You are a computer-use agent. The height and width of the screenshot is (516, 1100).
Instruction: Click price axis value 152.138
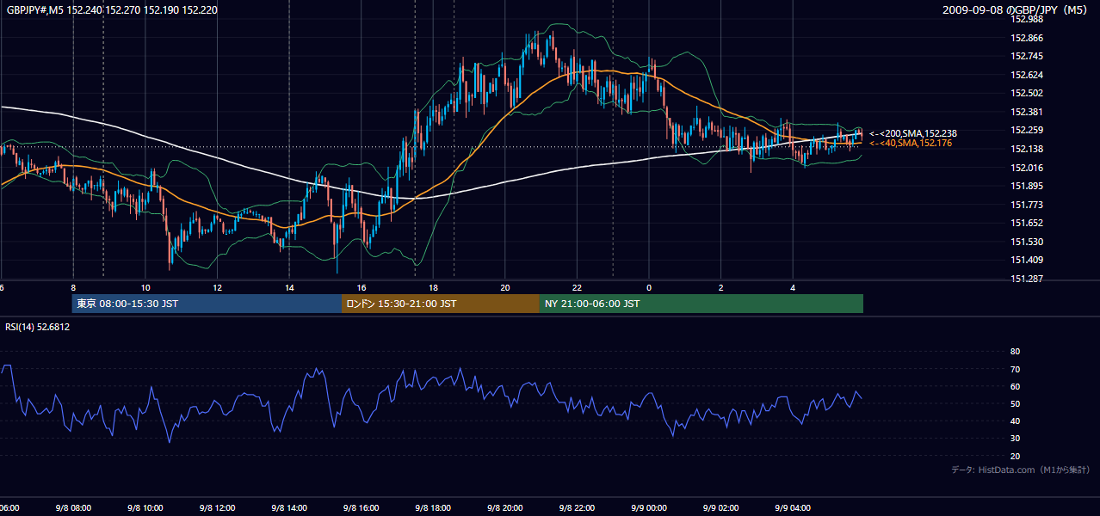(1027, 149)
